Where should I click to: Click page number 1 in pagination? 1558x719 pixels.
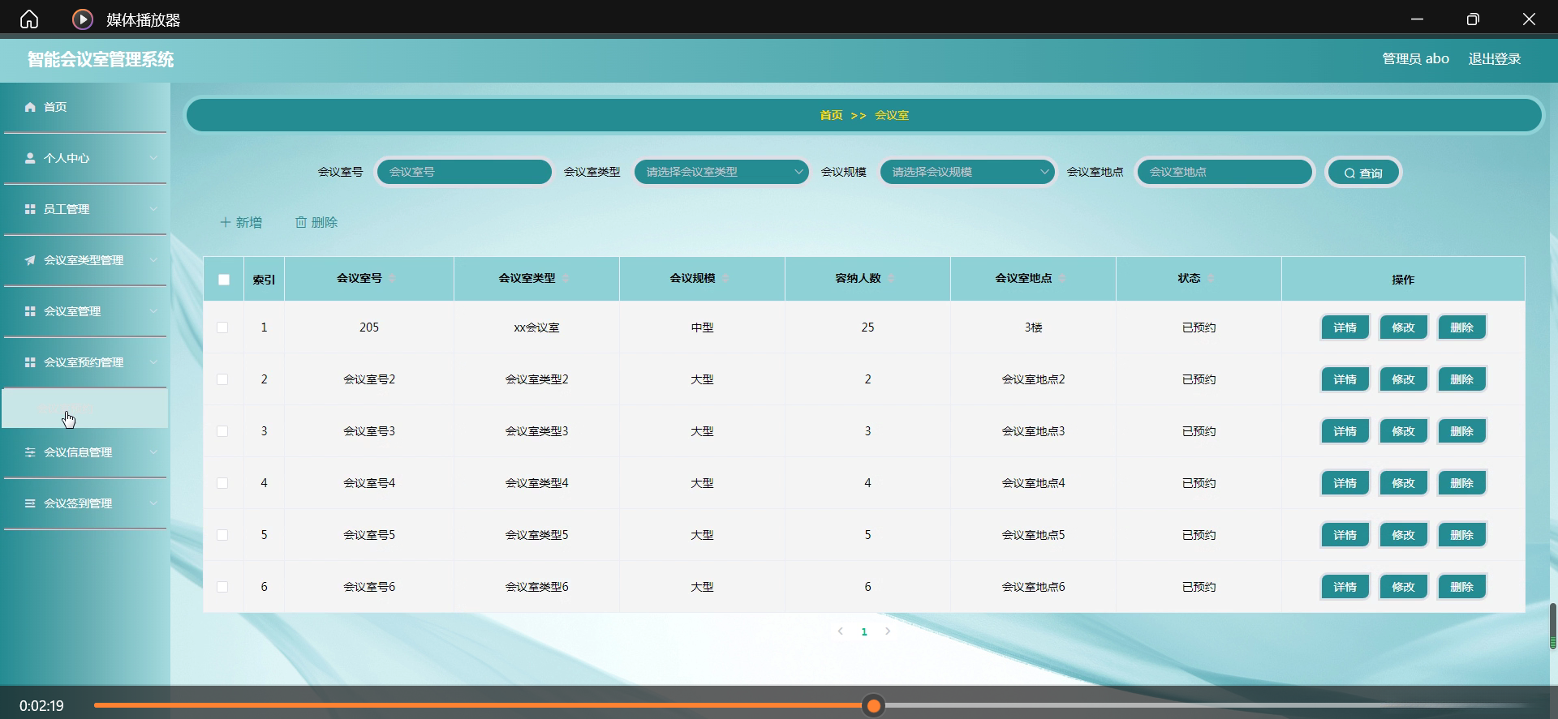point(864,631)
